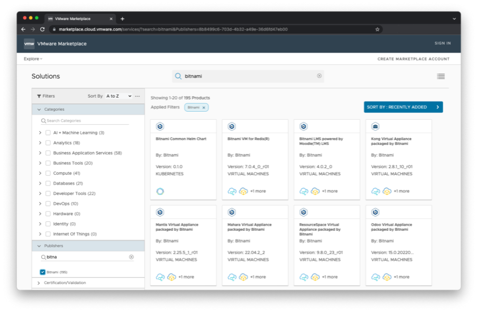Viewport: 479px width, 313px height.
Task: Collapse the Categories filter section
Action: coord(39,109)
